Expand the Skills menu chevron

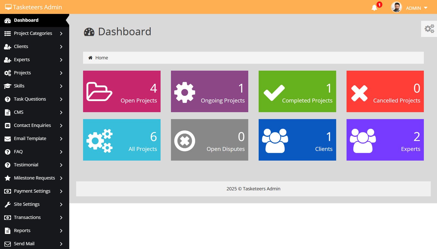pyautogui.click(x=61, y=86)
